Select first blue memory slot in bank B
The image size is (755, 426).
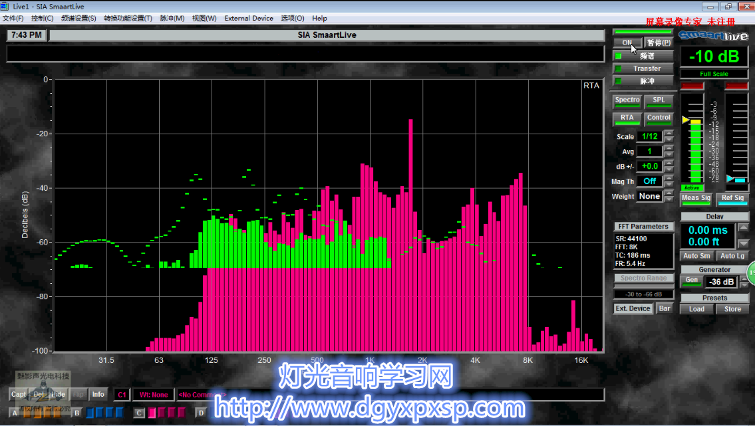coord(90,413)
